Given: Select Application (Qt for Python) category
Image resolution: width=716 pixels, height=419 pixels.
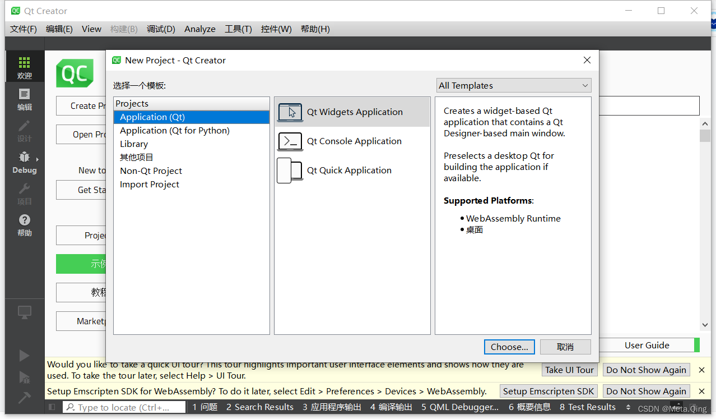Looking at the screenshot, I should (192, 130).
